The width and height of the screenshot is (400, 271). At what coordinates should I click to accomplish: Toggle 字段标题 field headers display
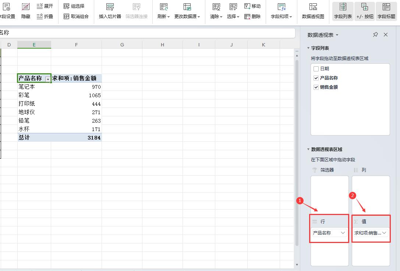tap(386, 11)
